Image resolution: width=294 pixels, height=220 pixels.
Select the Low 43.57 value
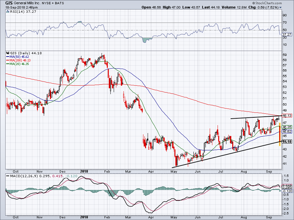(x=191, y=7)
